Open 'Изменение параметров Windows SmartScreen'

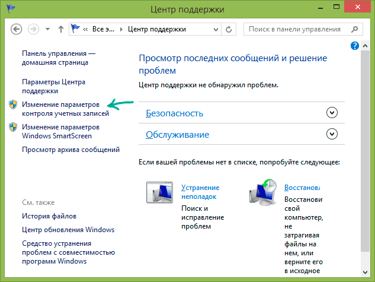click(x=61, y=131)
